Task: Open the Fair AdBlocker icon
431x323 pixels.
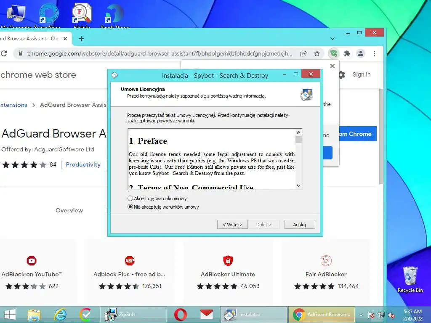Action: [326, 261]
